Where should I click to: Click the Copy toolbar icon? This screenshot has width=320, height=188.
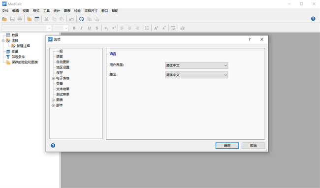click(54, 19)
